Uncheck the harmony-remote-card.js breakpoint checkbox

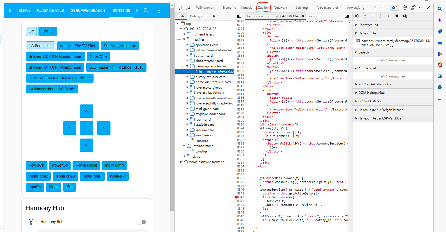pos(358,41)
